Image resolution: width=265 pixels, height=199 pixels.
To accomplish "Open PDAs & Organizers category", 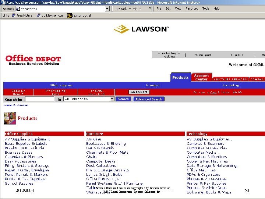I will coord(203,174).
